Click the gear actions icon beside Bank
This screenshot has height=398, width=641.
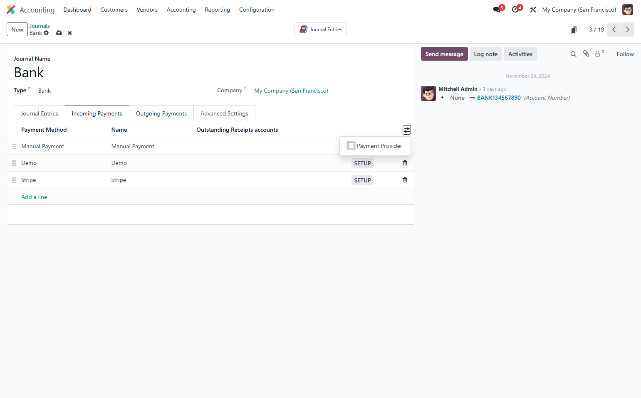(46, 33)
